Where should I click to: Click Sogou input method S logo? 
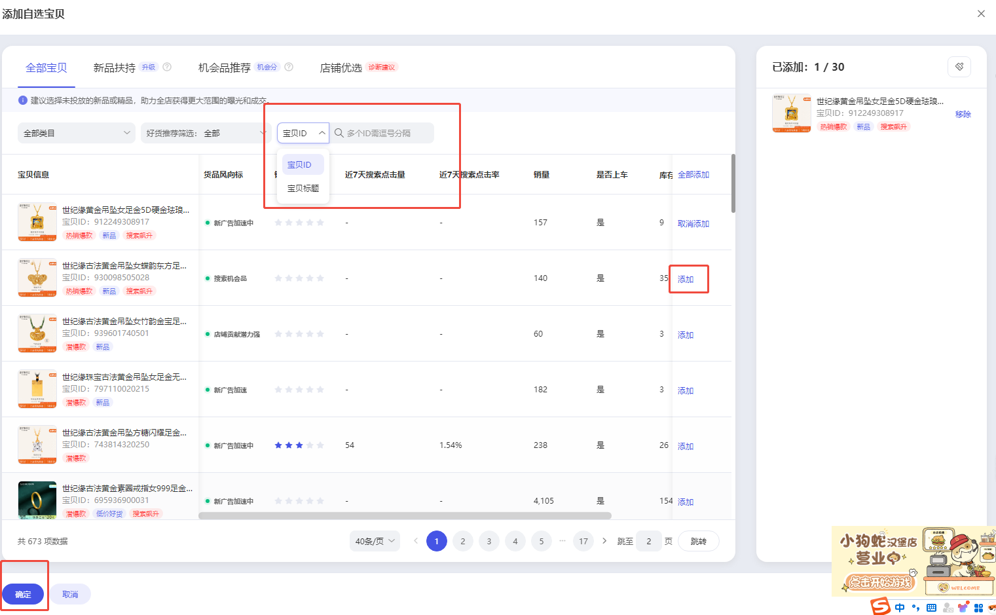[x=881, y=606]
